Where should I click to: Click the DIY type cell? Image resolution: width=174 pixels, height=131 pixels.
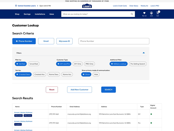tap(139, 114)
